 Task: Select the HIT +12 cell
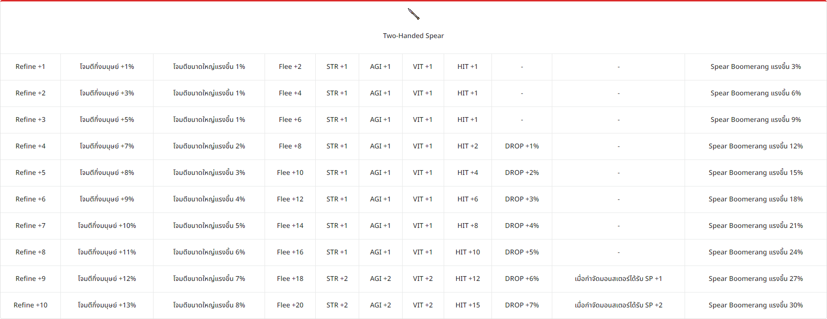[x=468, y=279]
